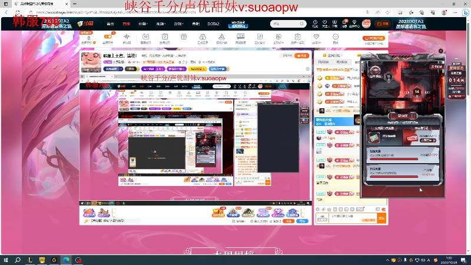
Task: Open the gift box icon in toolbar
Action: [x=184, y=37]
